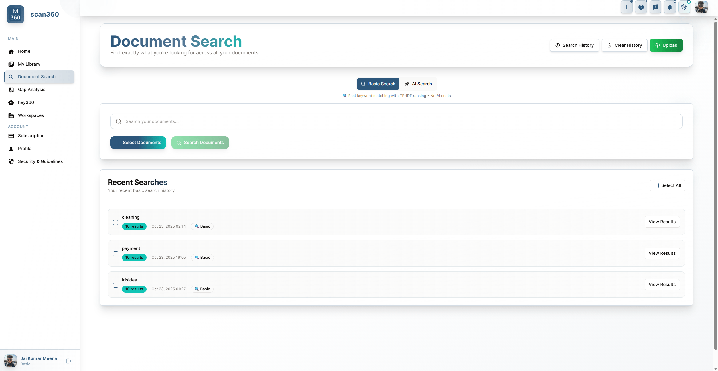Switch to the AI Search tab
The image size is (718, 371).
coord(418,84)
